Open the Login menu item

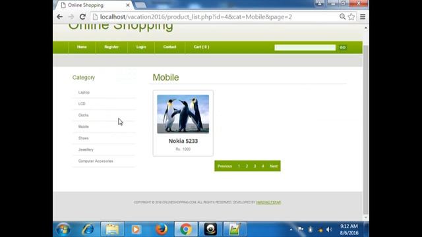point(141,47)
